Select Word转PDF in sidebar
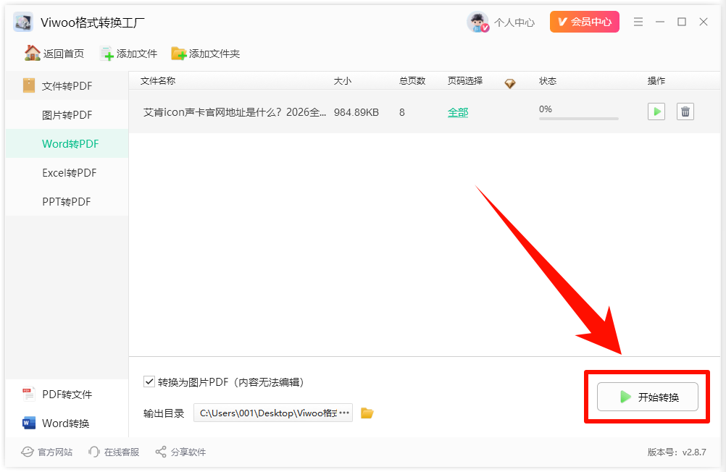Screen dimensions: 726x472 [67, 144]
